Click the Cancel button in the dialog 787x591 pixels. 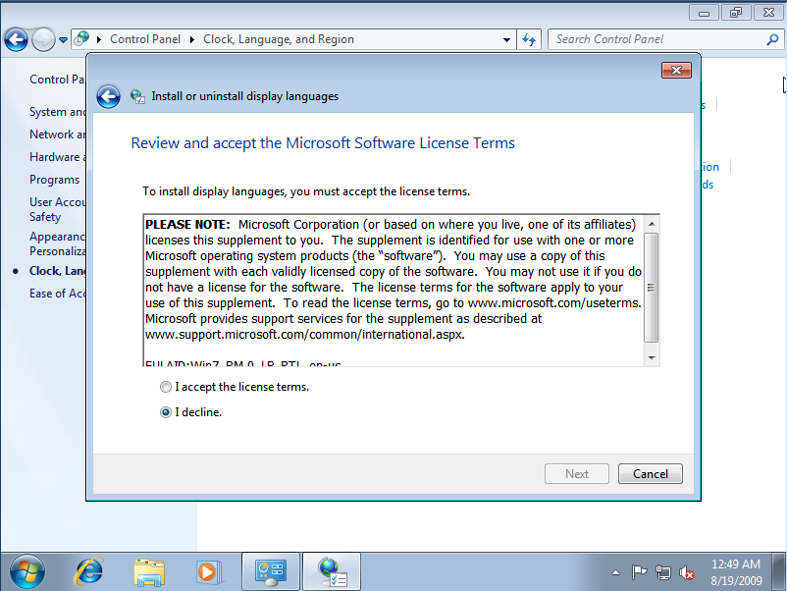click(650, 473)
